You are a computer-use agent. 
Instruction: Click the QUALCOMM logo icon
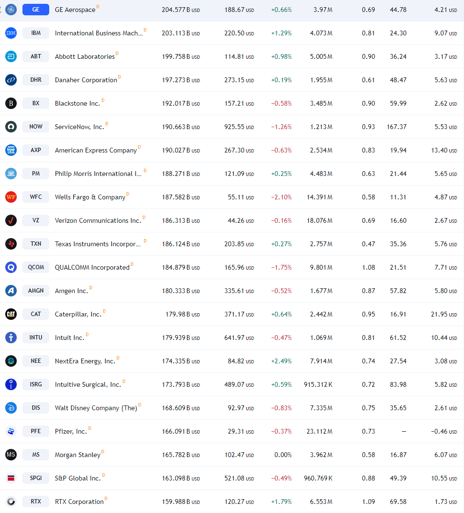[x=11, y=267]
